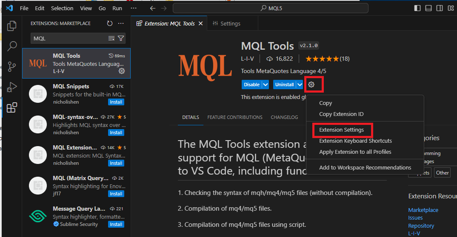457x237 pixels.
Task: Open the View menu
Action: point(86,8)
